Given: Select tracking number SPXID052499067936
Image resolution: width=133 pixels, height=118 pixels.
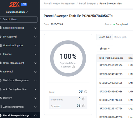Looking at the screenshot, I should pos(111,92).
